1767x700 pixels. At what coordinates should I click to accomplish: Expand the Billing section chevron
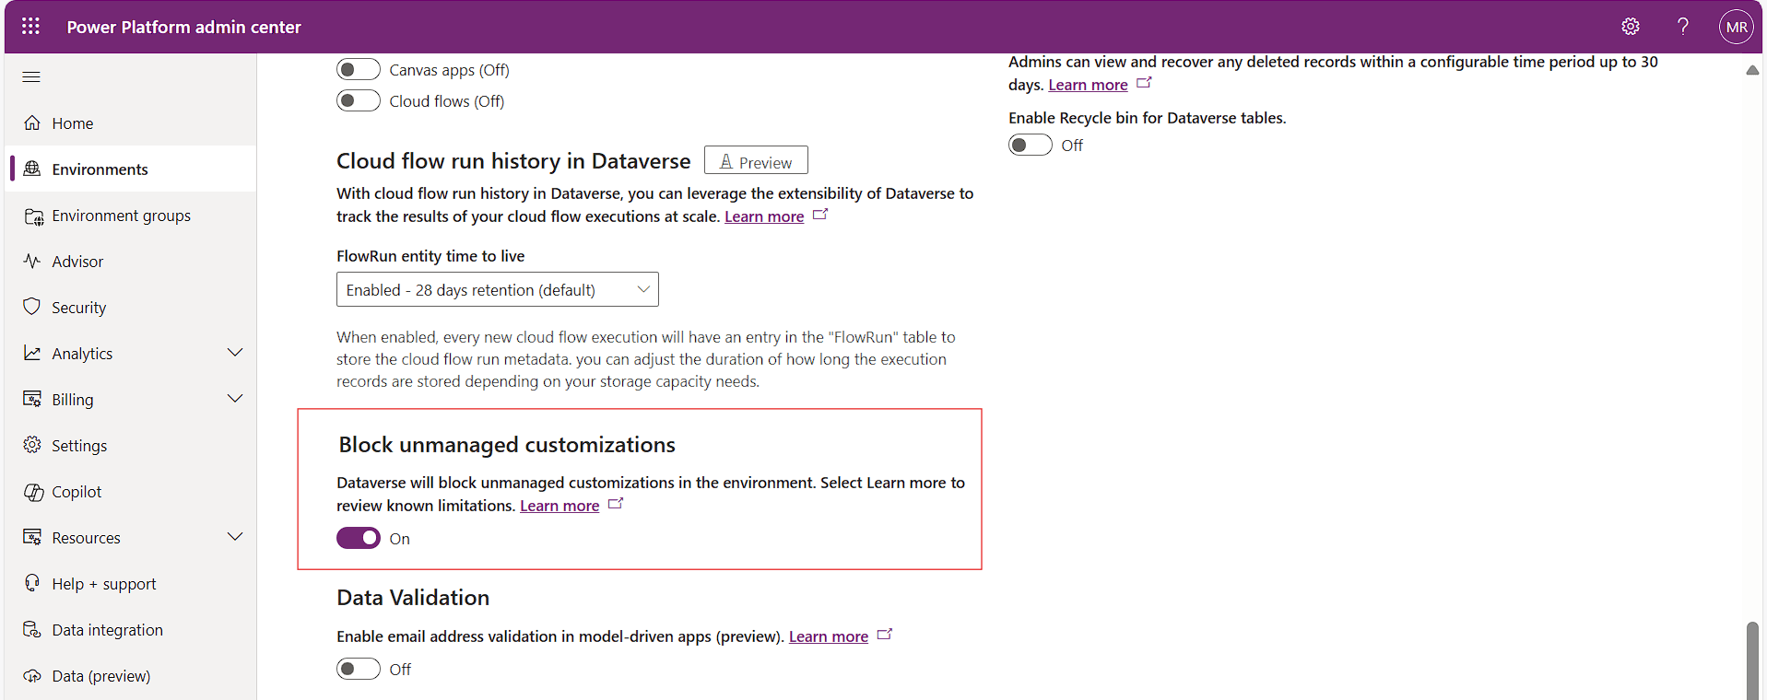235,399
